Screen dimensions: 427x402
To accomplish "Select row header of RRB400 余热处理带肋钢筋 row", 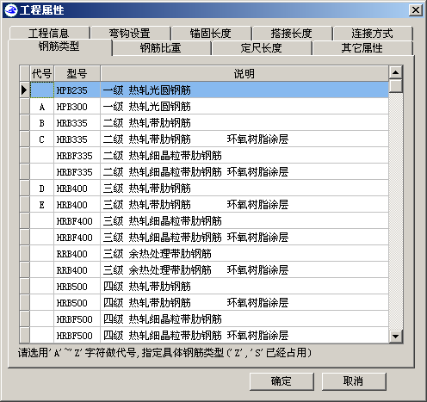I will tap(25, 254).
